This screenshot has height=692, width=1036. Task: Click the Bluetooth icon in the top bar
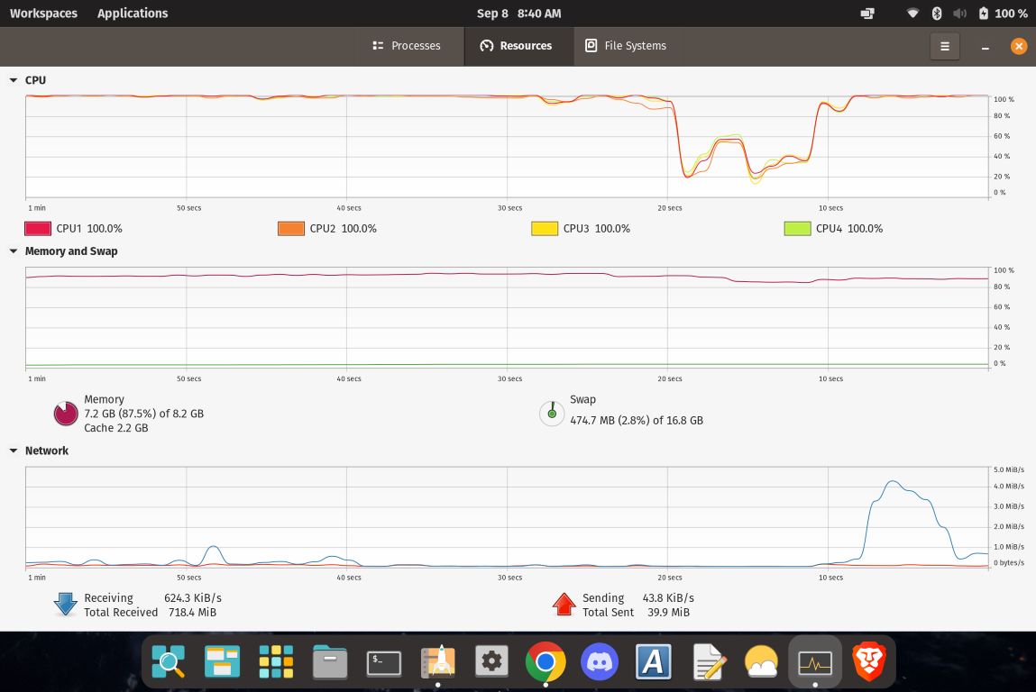[936, 14]
